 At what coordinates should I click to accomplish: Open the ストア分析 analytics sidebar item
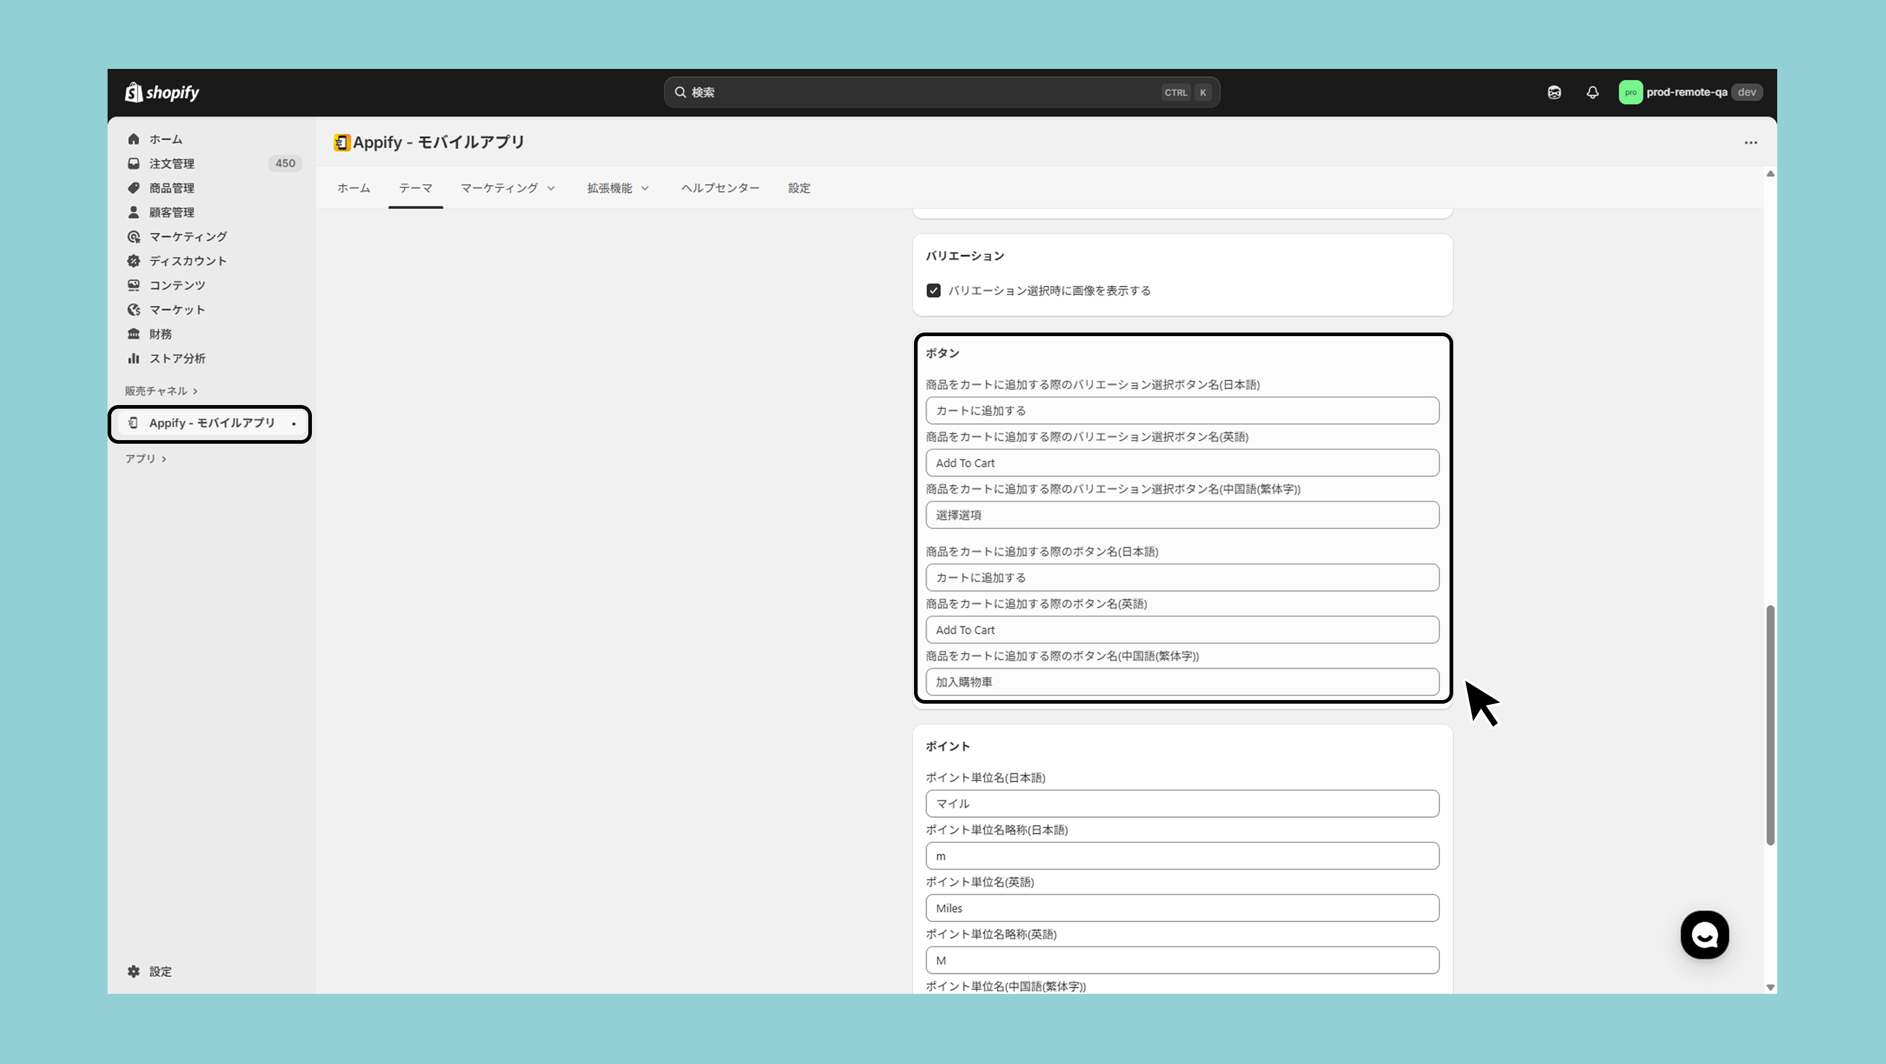[x=177, y=358]
